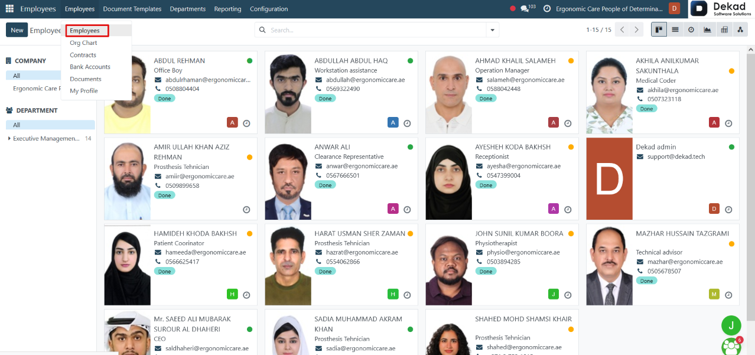The height and width of the screenshot is (355, 755).
Task: Go to next page of records
Action: 636,30
